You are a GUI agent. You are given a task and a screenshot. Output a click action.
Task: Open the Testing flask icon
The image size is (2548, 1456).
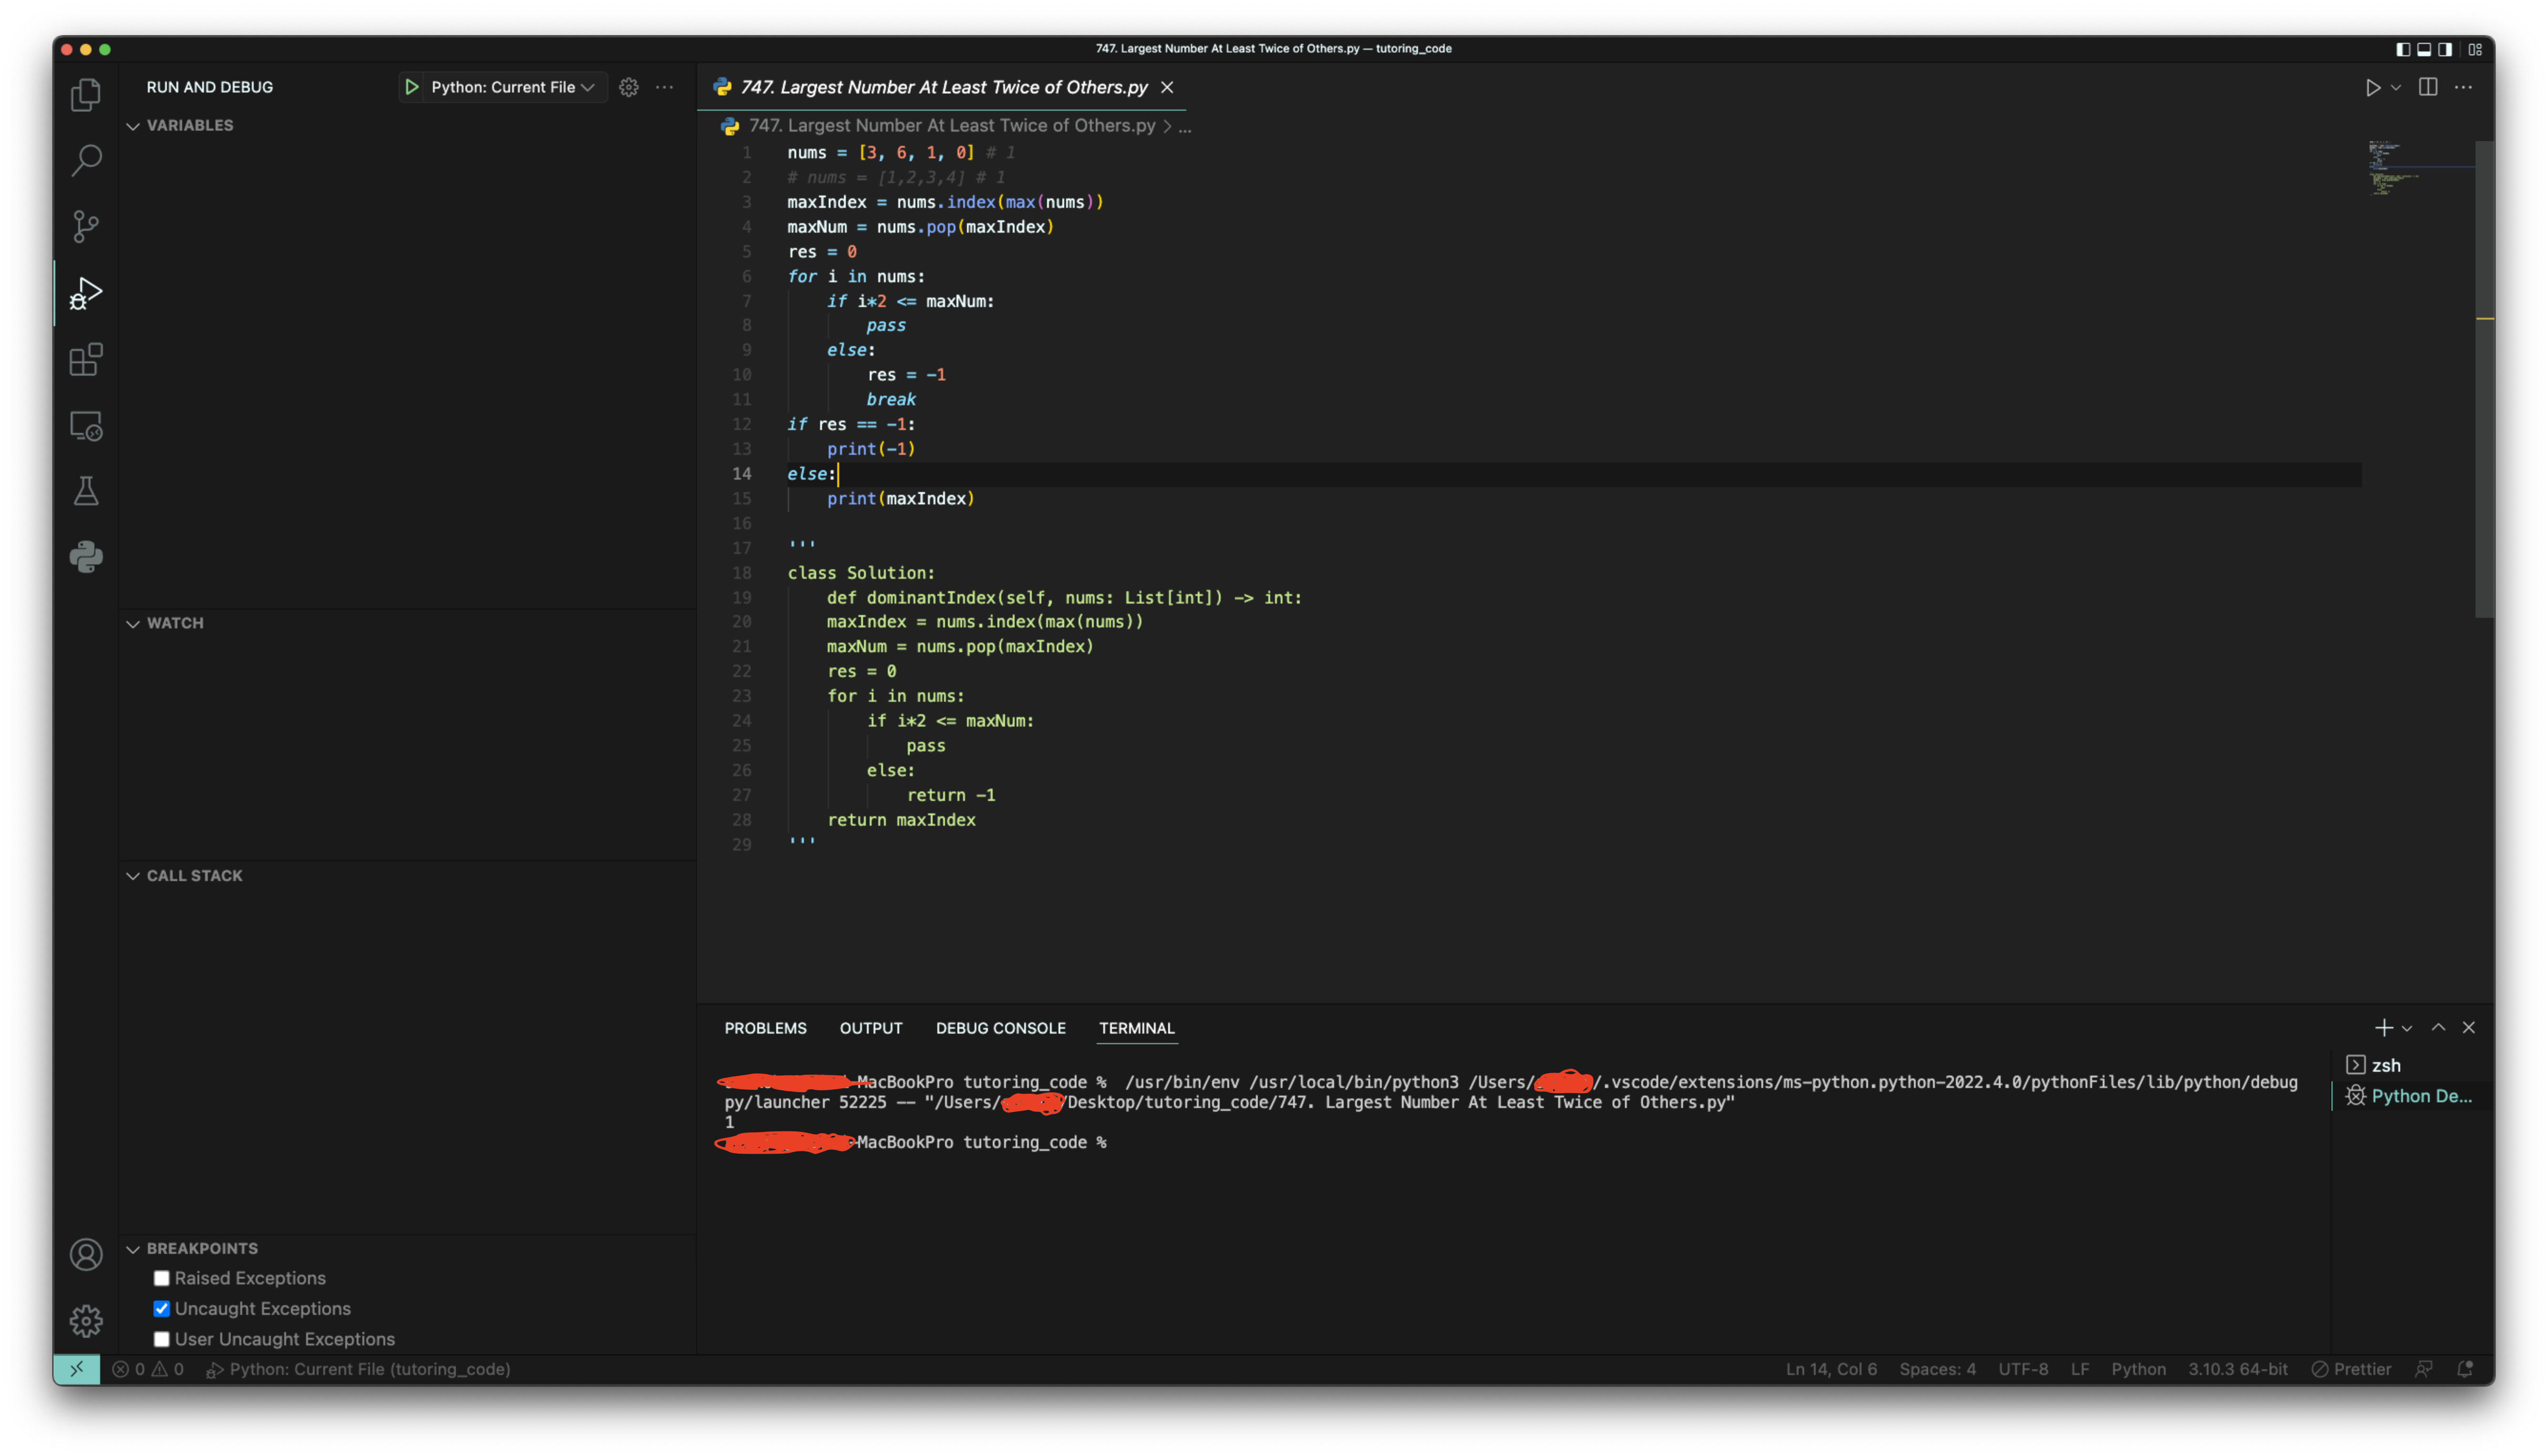click(86, 491)
